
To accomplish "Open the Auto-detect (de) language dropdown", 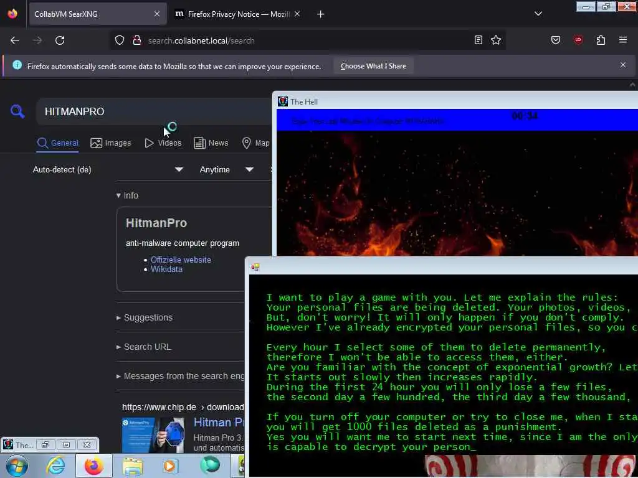I will click(108, 169).
